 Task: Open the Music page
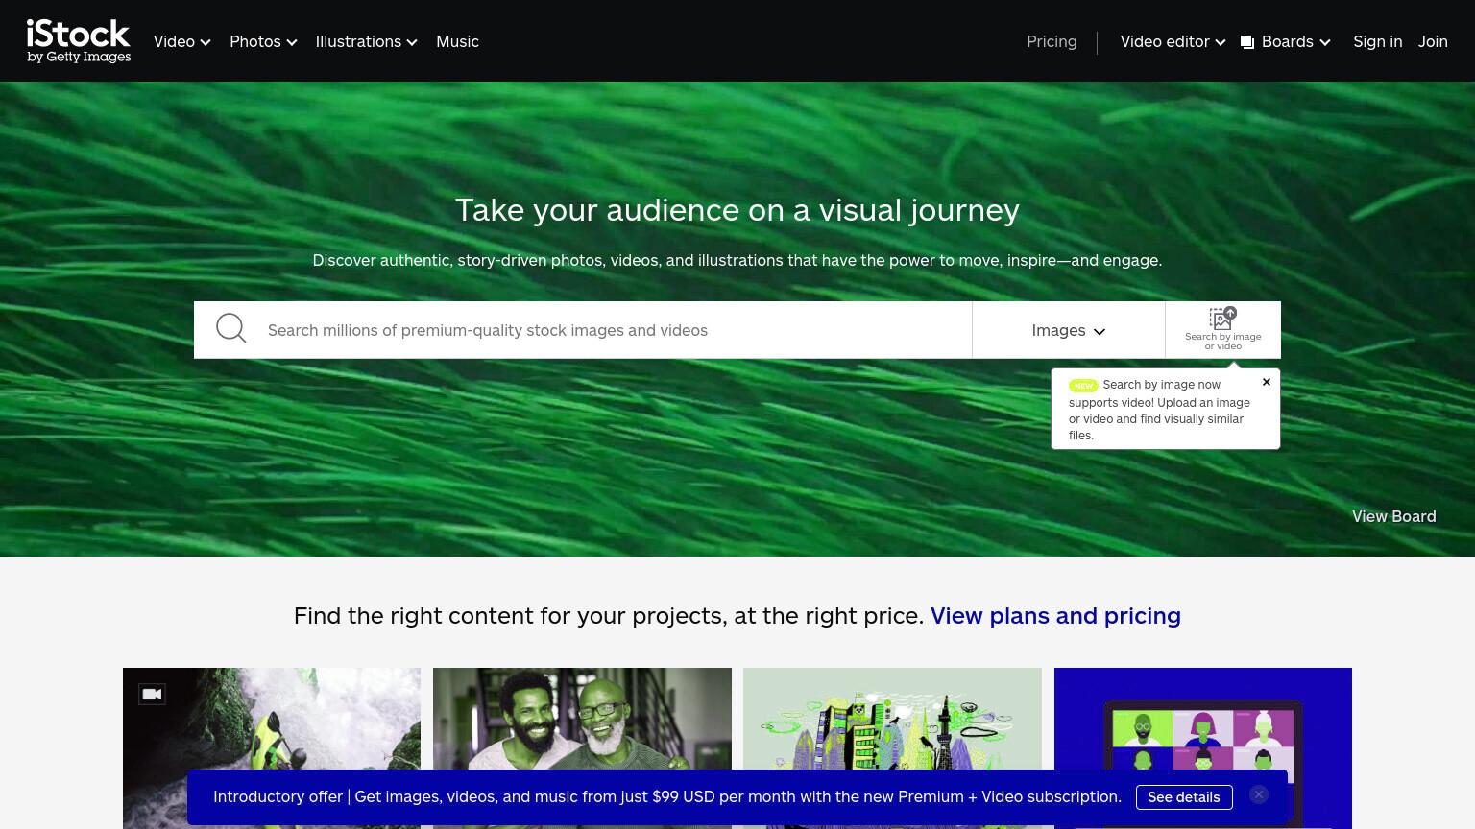(x=457, y=41)
